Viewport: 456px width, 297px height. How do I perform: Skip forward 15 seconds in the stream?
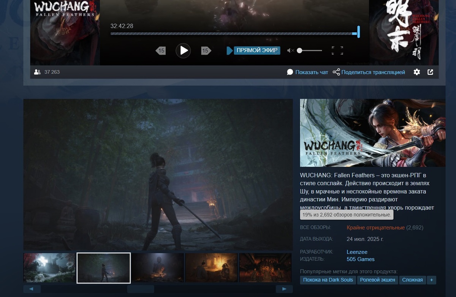click(x=205, y=51)
